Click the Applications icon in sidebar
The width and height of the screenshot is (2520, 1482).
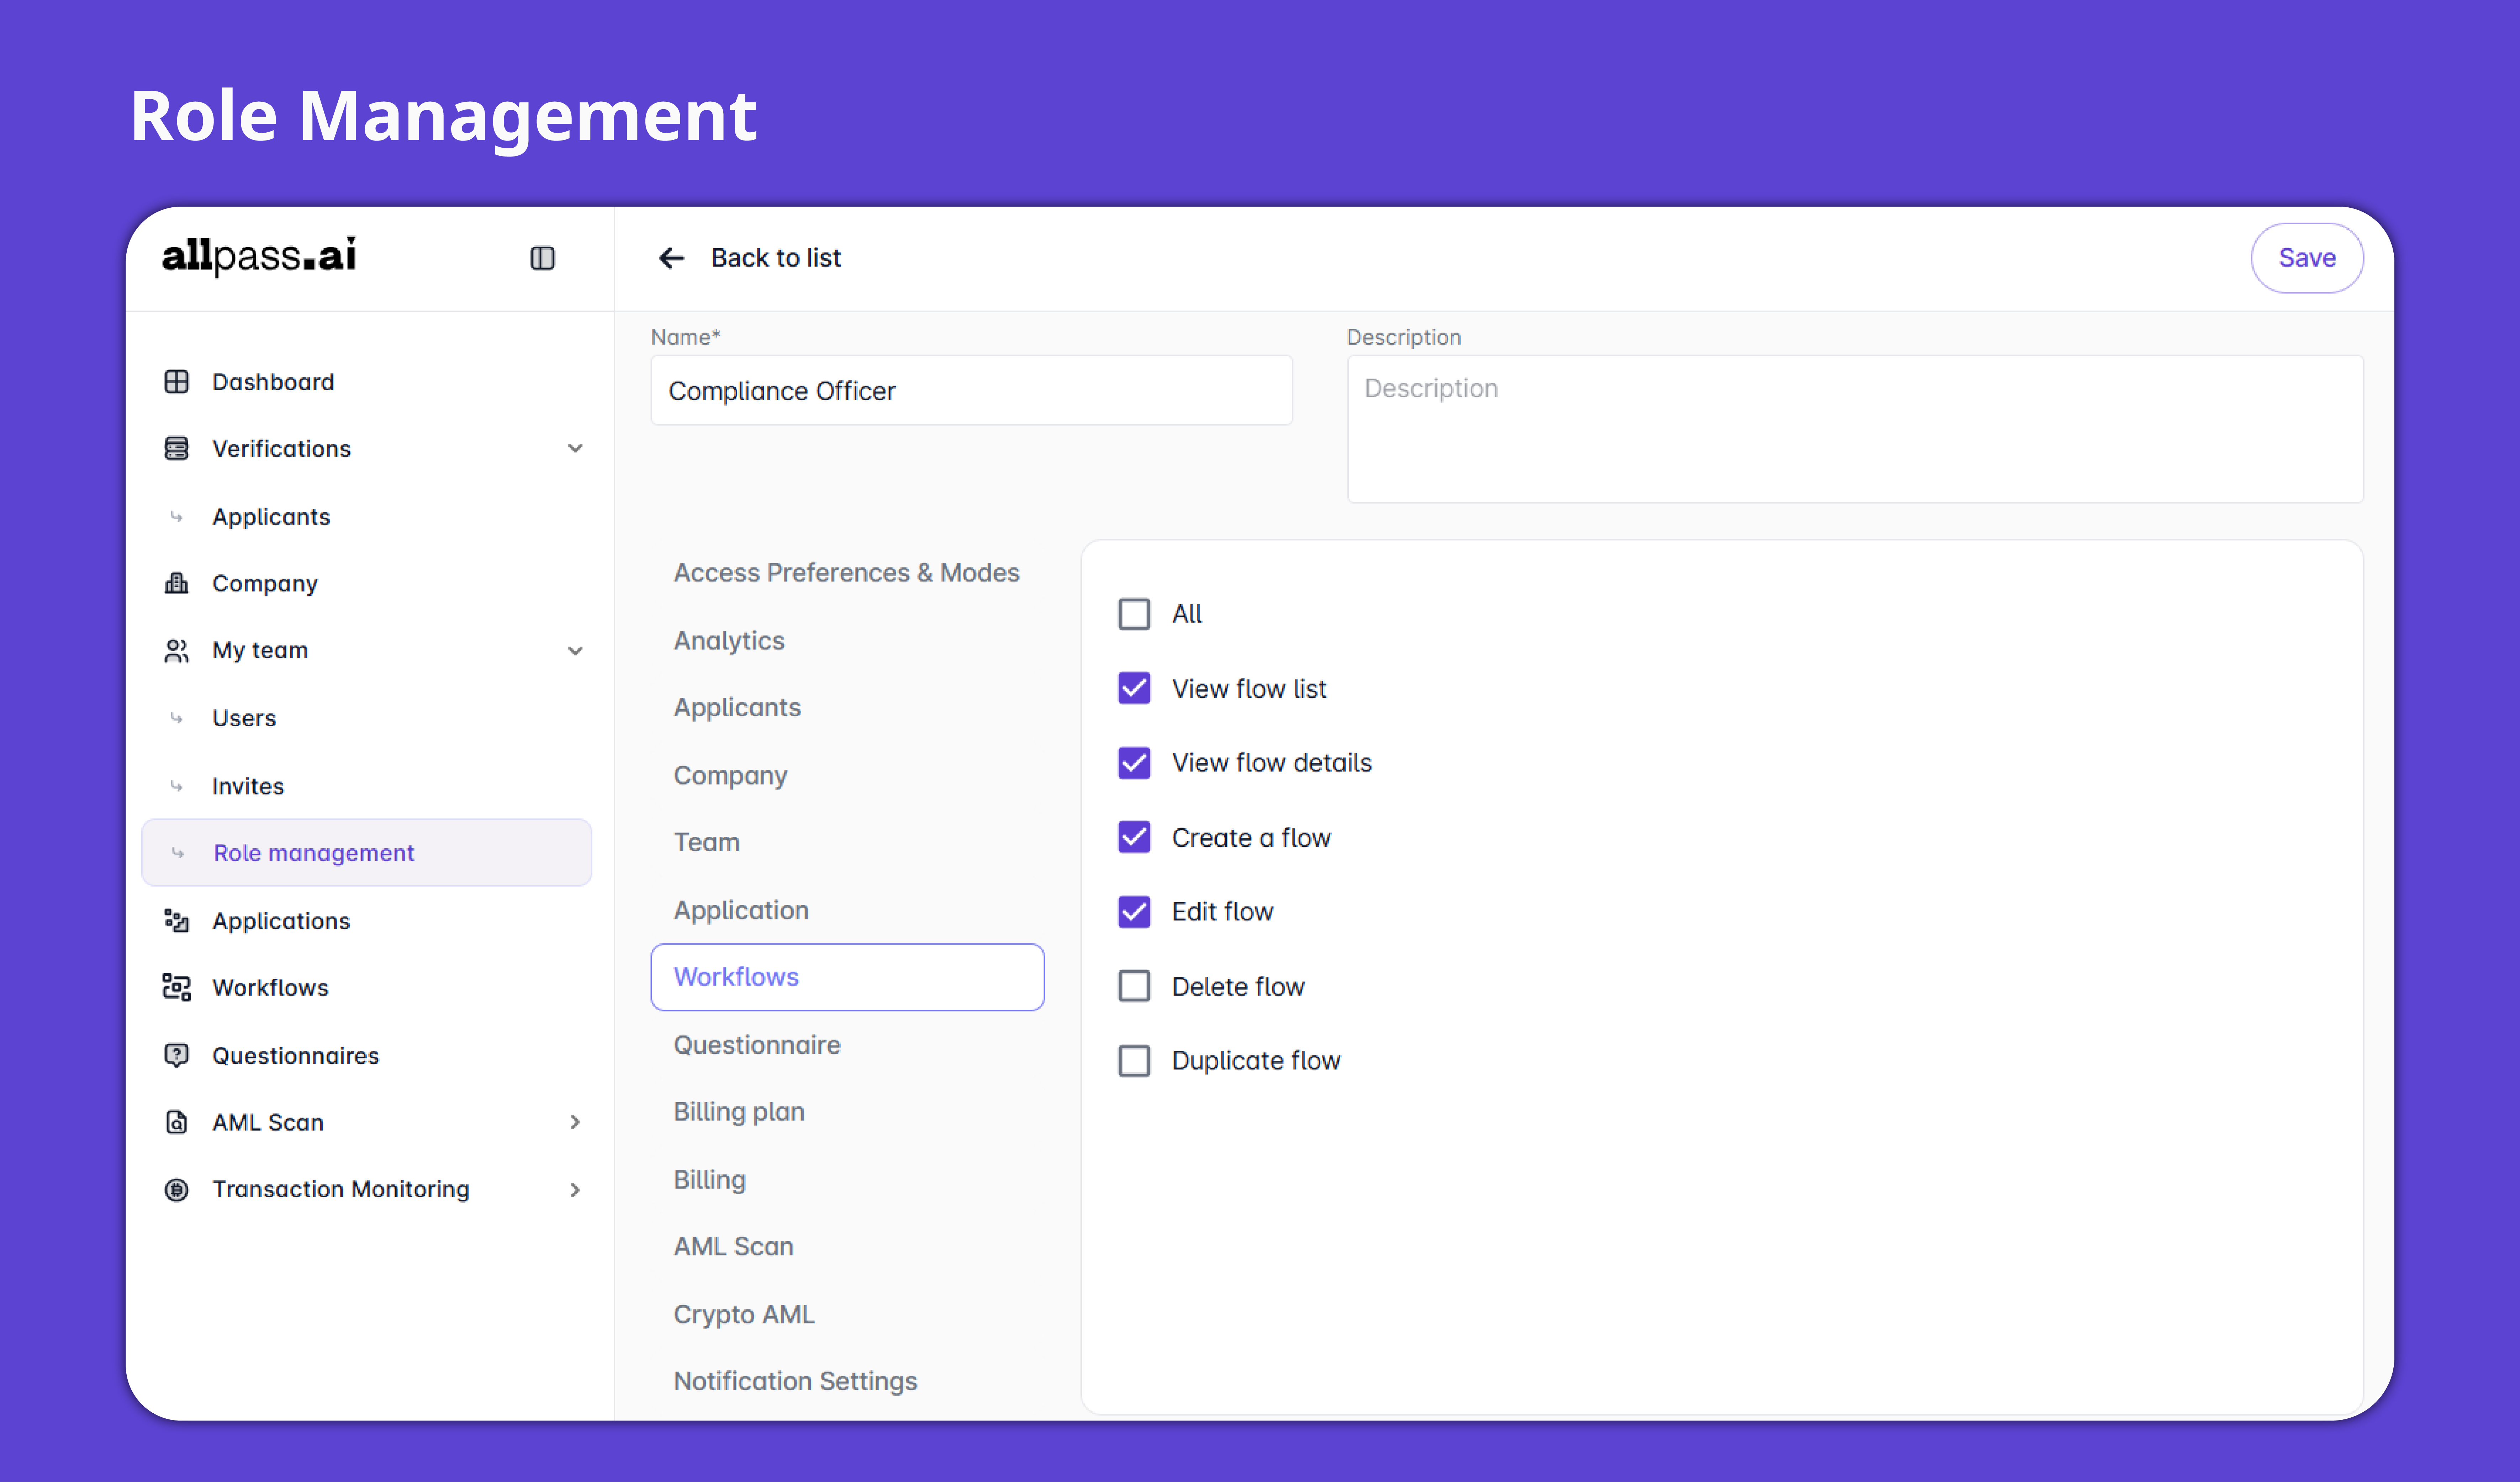[177, 920]
